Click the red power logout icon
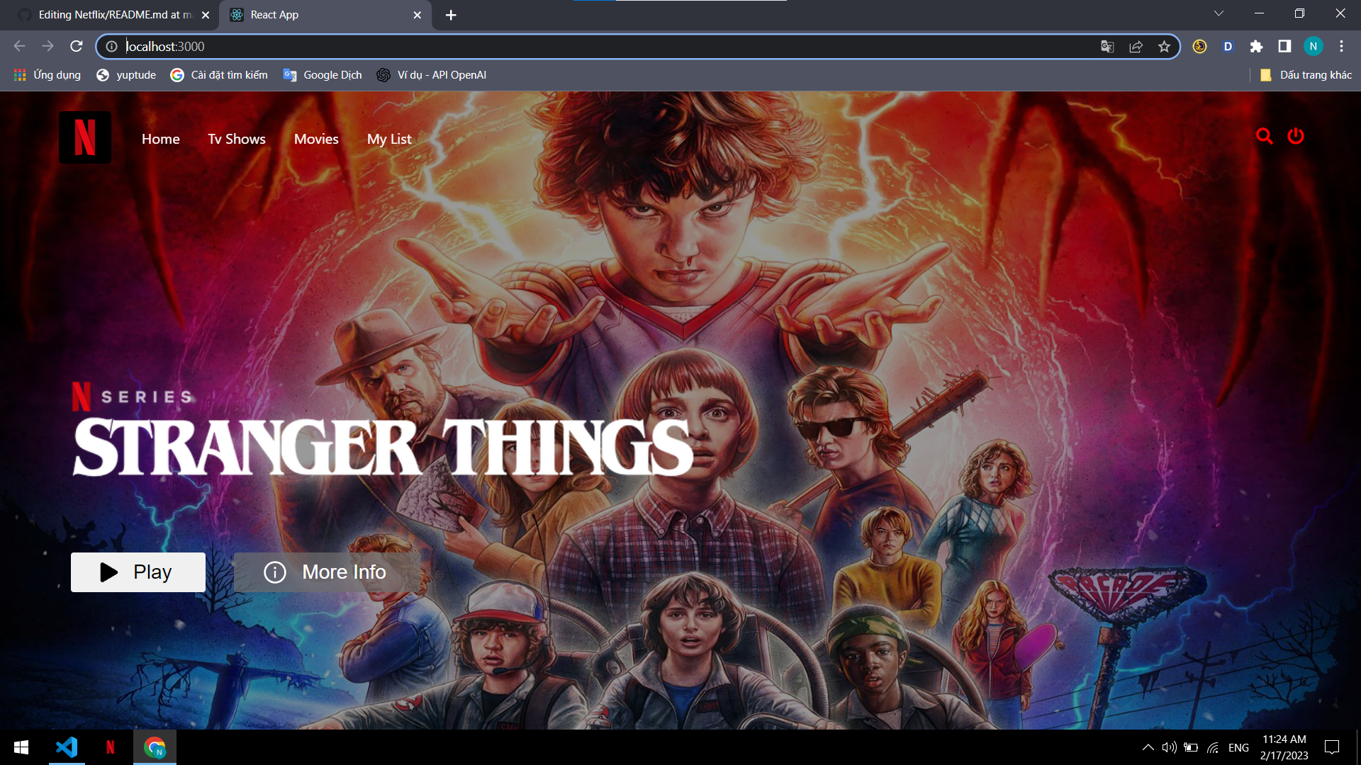The width and height of the screenshot is (1361, 765). (x=1296, y=136)
